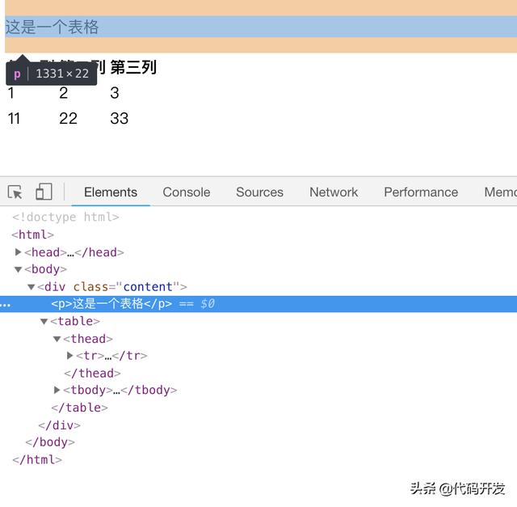This screenshot has height=507, width=517.
Task: Collapse the div class content node
Action: click(32, 287)
